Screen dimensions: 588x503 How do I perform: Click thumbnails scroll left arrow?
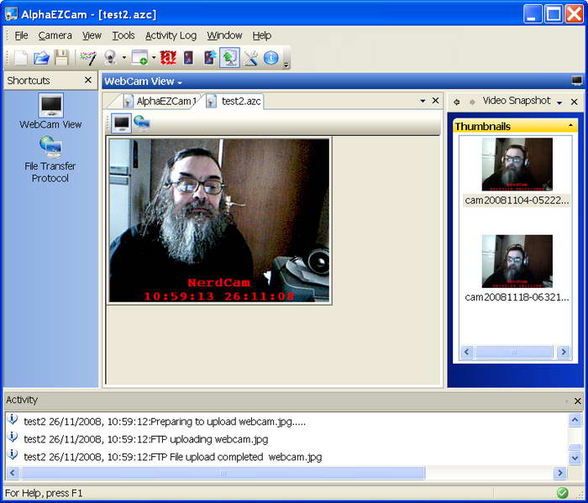466,352
